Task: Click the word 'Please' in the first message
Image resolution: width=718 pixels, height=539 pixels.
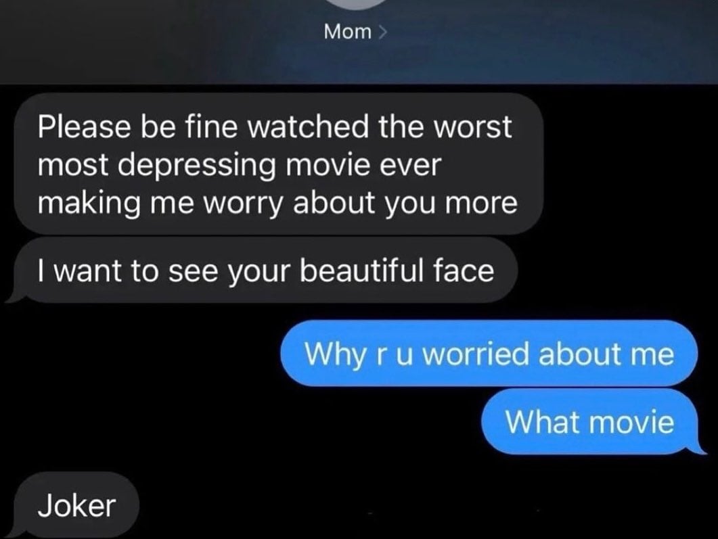Action: [84, 126]
